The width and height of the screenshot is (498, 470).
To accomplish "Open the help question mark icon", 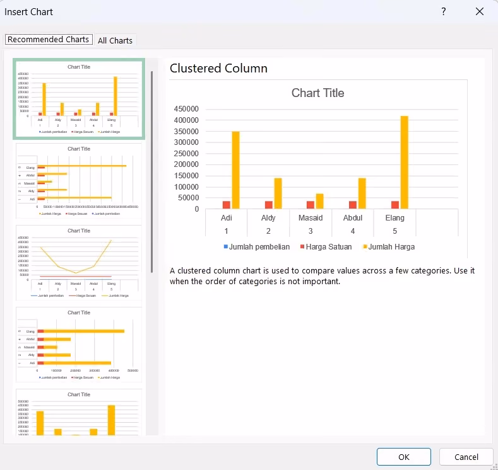I will (x=443, y=12).
